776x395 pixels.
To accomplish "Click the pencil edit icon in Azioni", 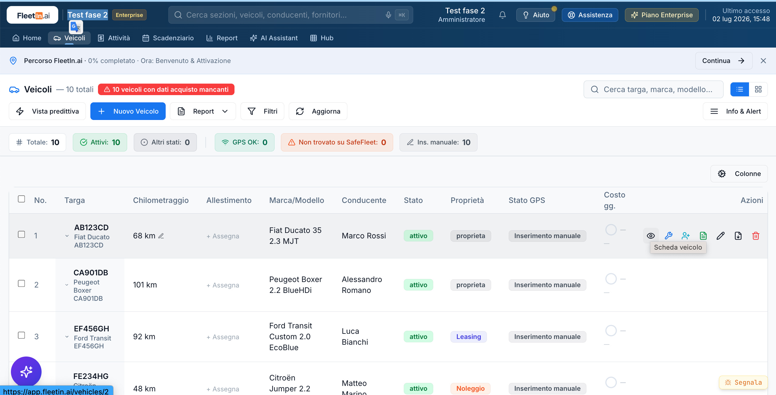I will (x=720, y=236).
